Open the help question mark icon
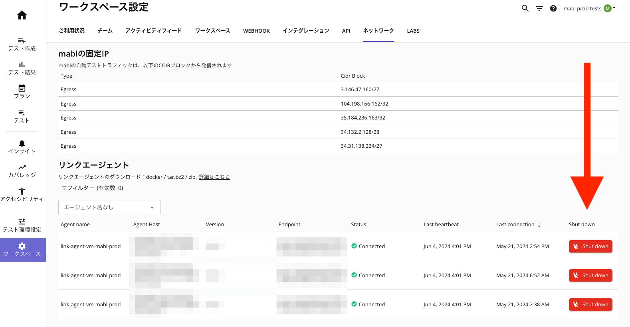The width and height of the screenshot is (630, 327). point(553,8)
